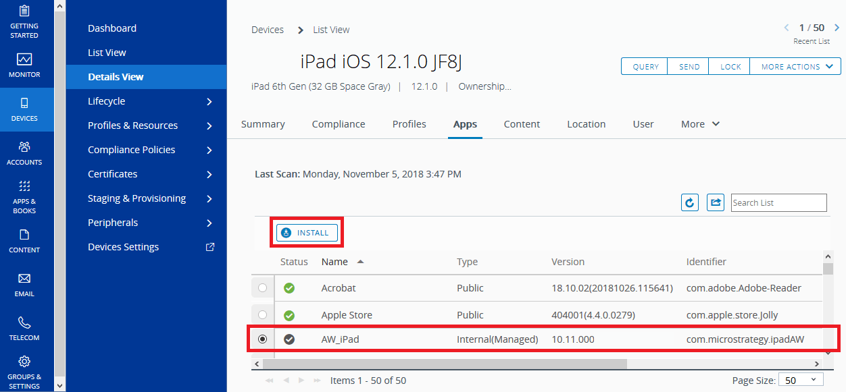
Task: Go to previous device arrow
Action: tap(787, 28)
